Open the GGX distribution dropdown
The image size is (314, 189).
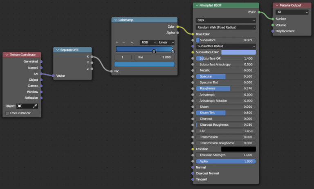[226, 20]
